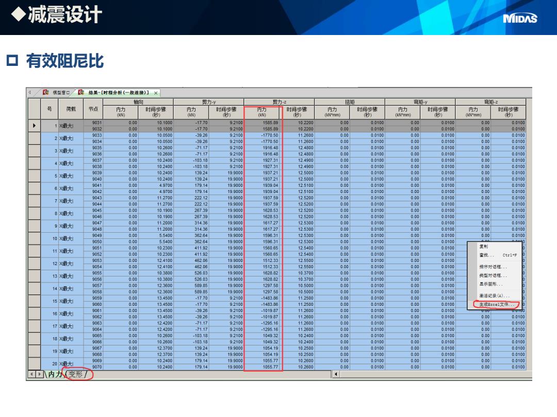The image size is (557, 417).
Task: Select load cell X最大 in row 20
Action: tap(71, 364)
